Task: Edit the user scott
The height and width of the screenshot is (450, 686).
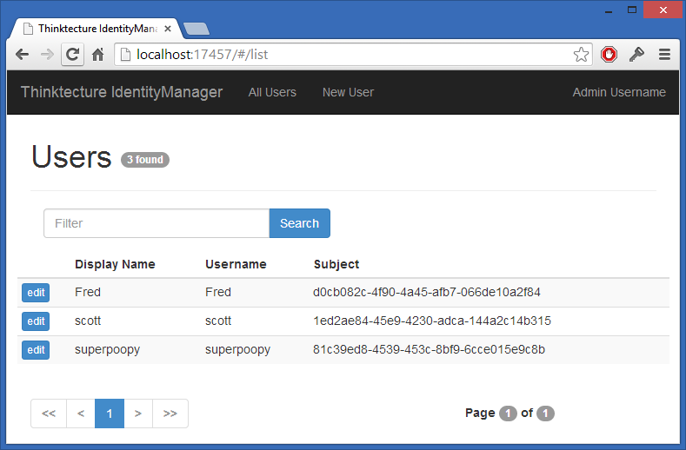Action: (36, 321)
